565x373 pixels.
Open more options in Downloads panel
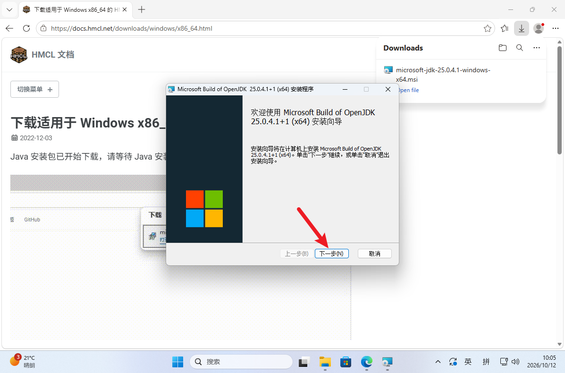coord(537,48)
